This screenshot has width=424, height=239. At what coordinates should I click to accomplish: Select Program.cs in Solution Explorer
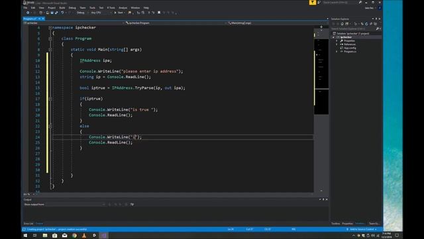pos(350,52)
